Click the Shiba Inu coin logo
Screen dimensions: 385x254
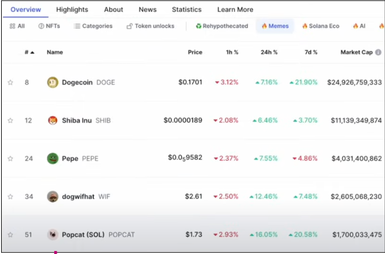pos(52,120)
